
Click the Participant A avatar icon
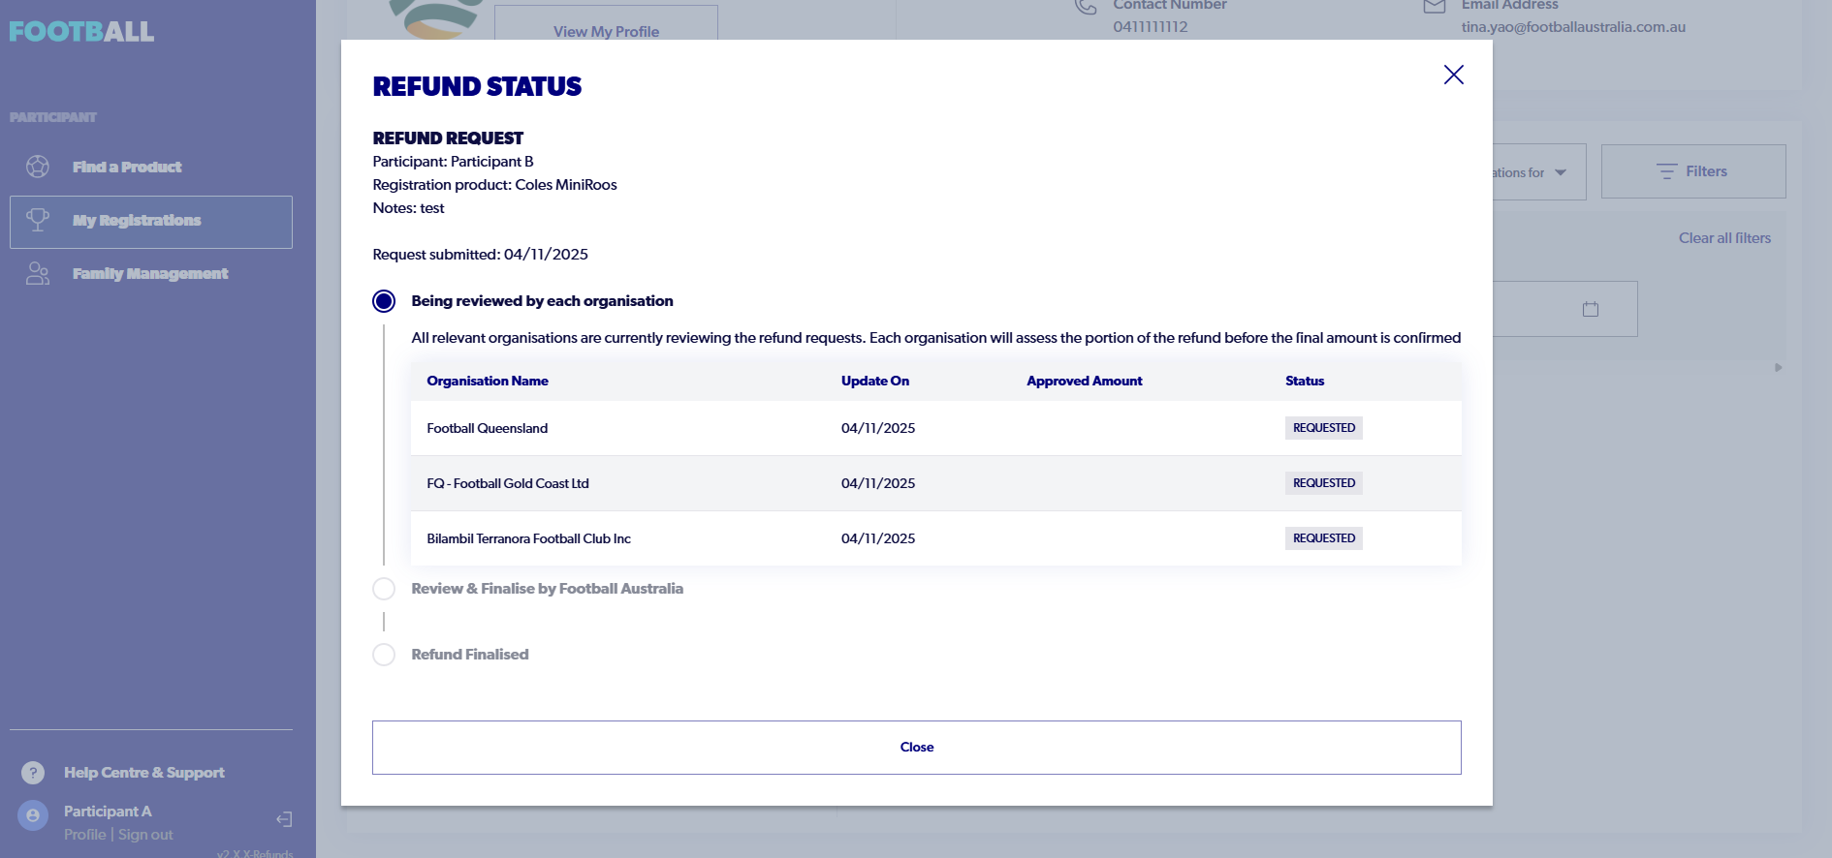pyautogui.click(x=33, y=815)
